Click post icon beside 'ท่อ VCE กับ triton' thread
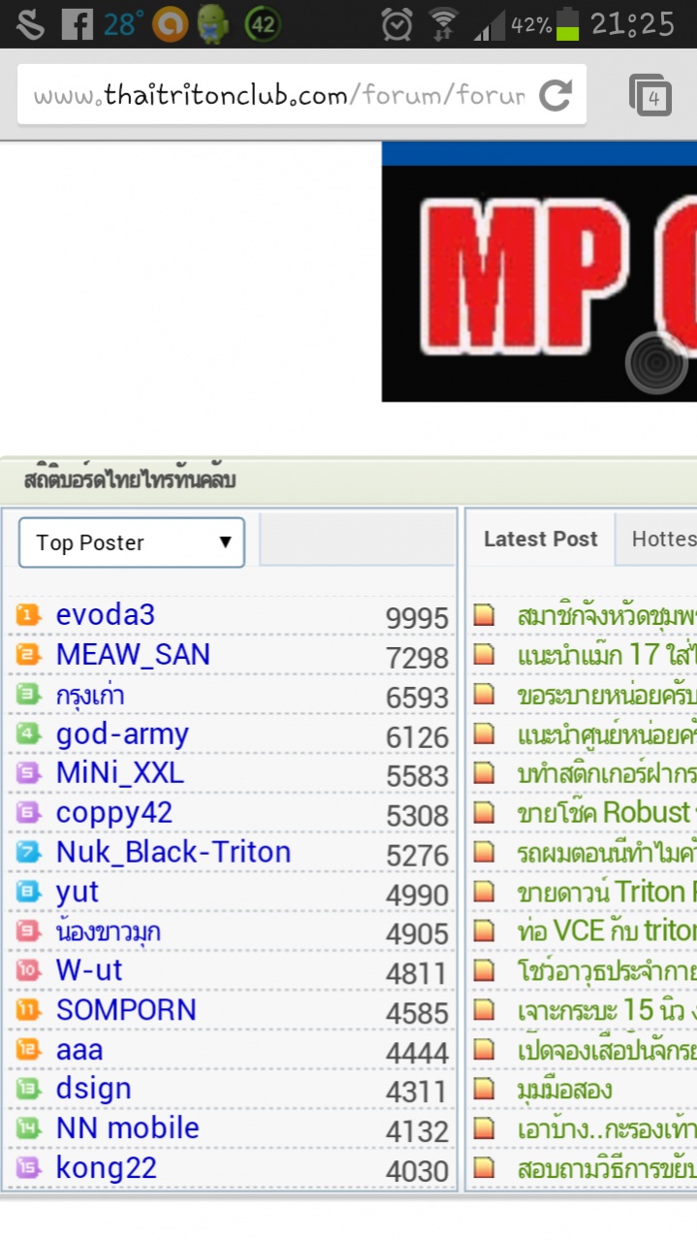The height and width of the screenshot is (1240, 697). click(x=484, y=931)
